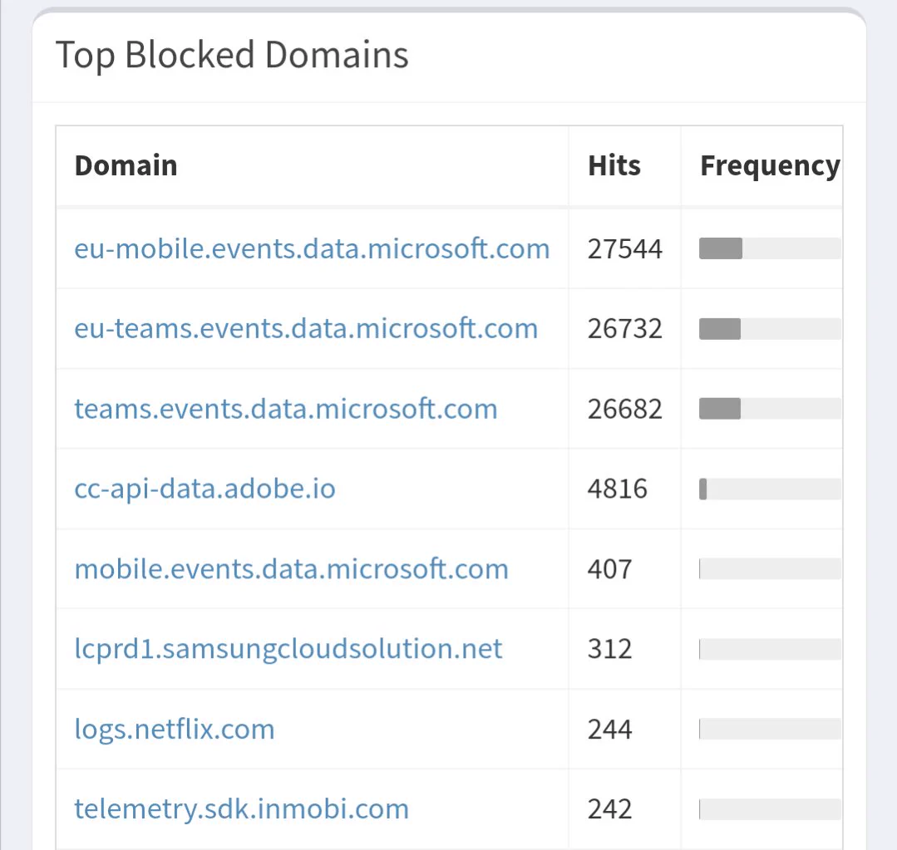Click frequency bar for 26682 hits row

(770, 409)
